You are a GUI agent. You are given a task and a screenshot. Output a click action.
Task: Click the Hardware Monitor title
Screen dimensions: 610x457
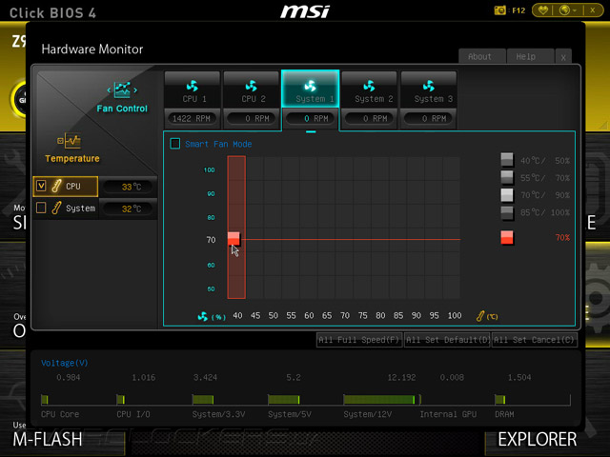point(92,49)
